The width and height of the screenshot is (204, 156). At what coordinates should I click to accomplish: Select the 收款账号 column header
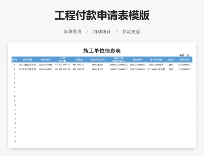pos(137,59)
